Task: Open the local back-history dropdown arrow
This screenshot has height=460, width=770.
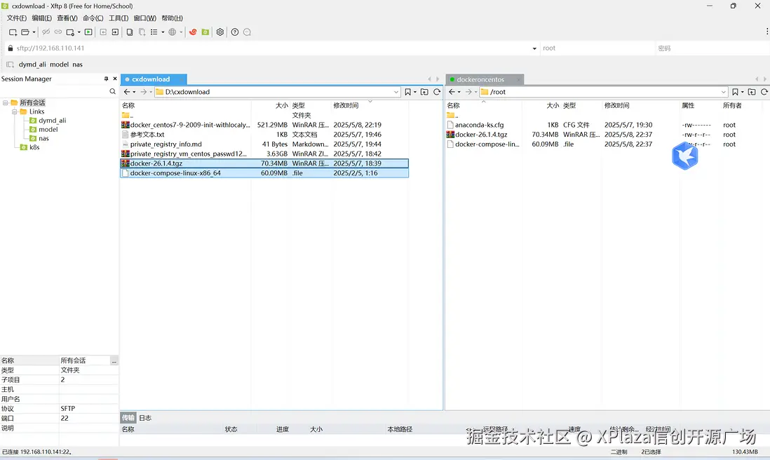Action: [x=134, y=92]
